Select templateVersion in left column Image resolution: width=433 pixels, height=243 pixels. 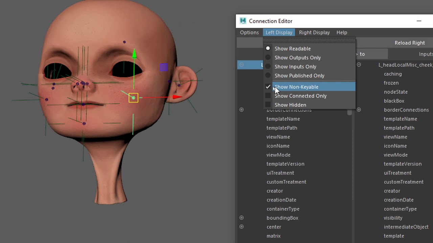(285, 164)
